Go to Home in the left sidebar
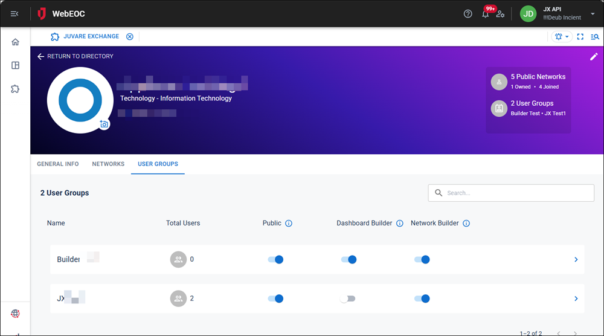The height and width of the screenshot is (336, 604). (x=15, y=42)
